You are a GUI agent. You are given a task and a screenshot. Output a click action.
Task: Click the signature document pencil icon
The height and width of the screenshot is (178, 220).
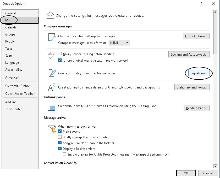(x=52, y=73)
